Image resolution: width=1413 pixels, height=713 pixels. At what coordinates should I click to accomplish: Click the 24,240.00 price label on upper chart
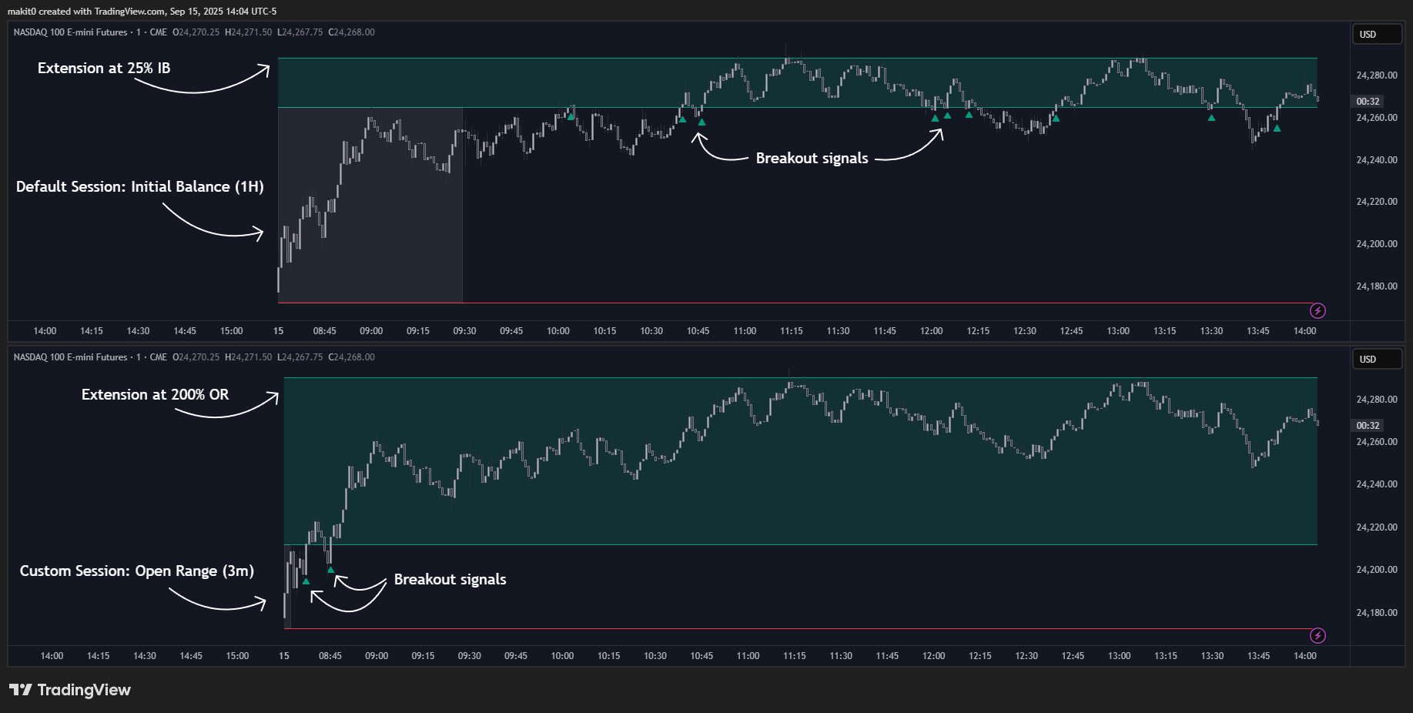tap(1377, 160)
